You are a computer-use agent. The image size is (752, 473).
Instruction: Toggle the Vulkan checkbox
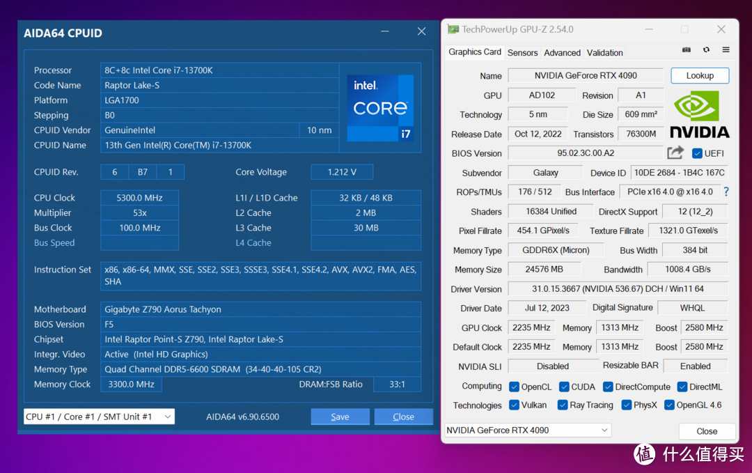pos(514,405)
